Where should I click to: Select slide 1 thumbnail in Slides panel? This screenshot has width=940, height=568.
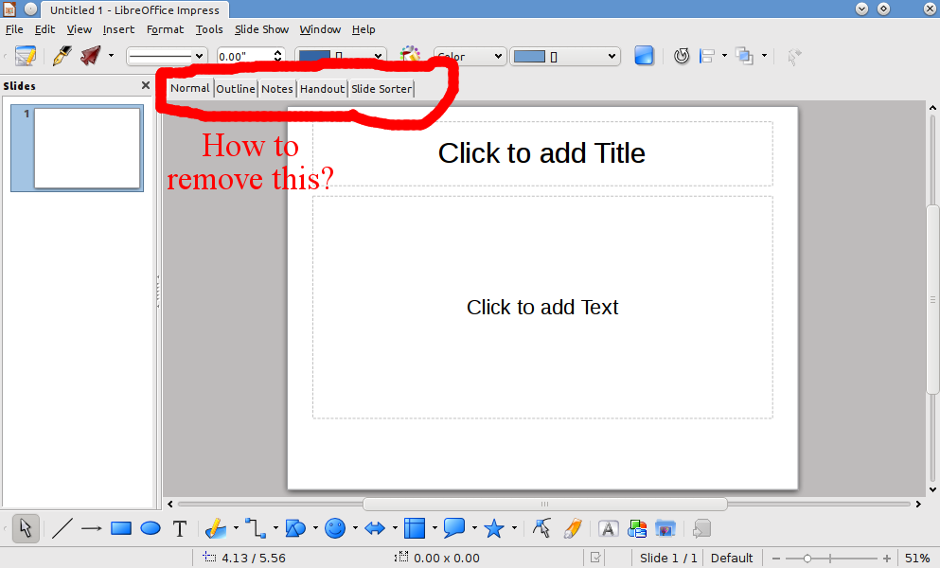(x=78, y=148)
